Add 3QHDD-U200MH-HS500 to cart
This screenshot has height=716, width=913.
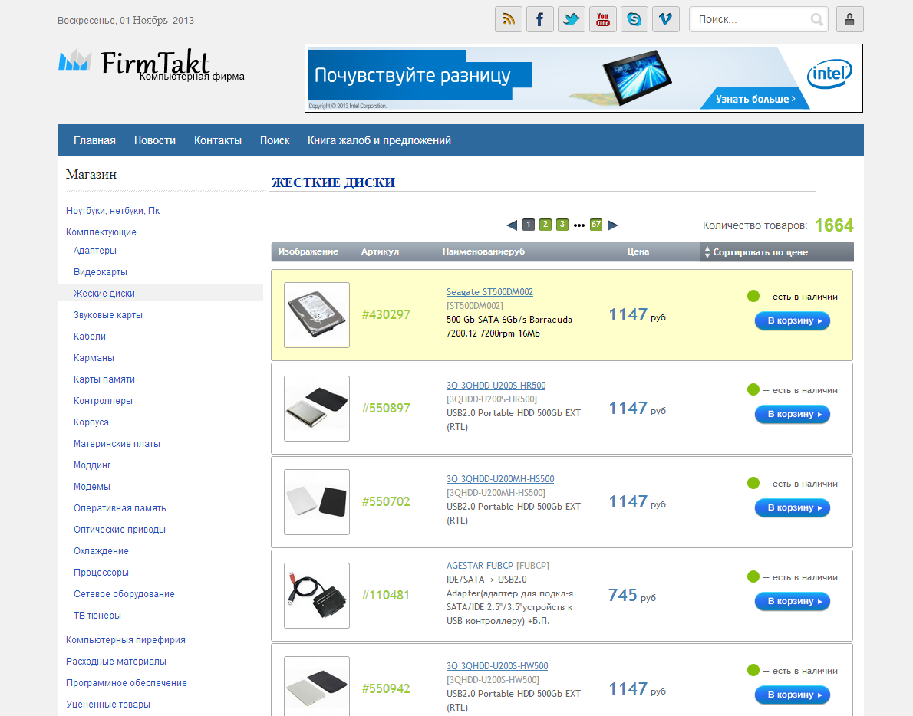tap(793, 507)
